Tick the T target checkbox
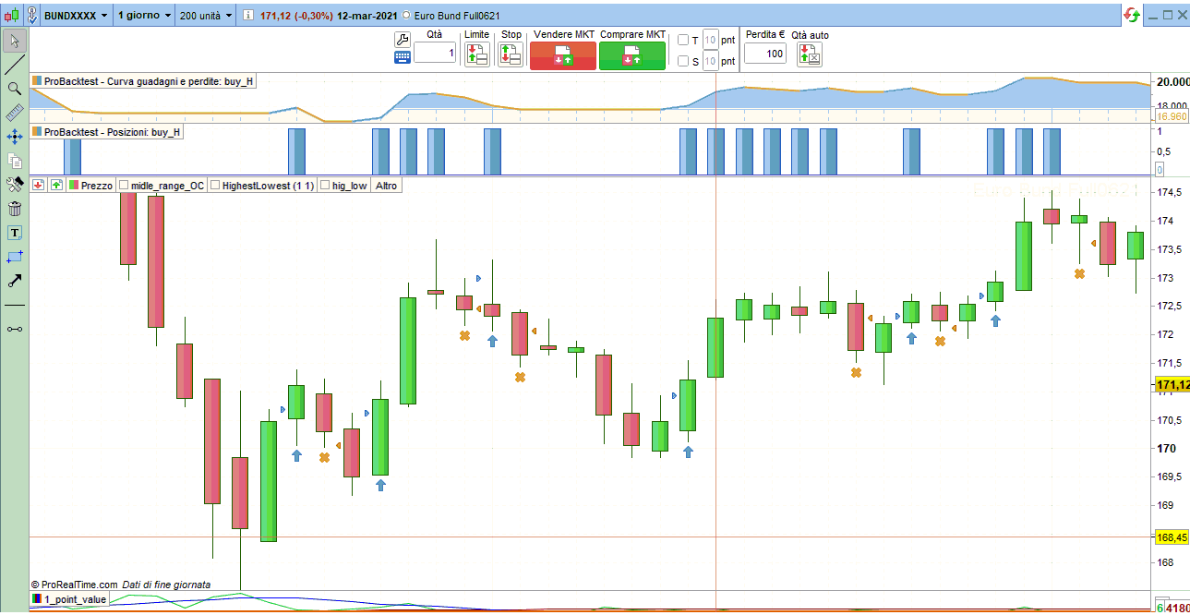 (683, 40)
